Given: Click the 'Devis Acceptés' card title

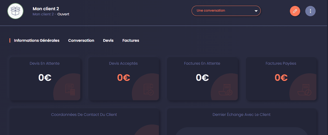Looking at the screenshot, I should point(123,63).
